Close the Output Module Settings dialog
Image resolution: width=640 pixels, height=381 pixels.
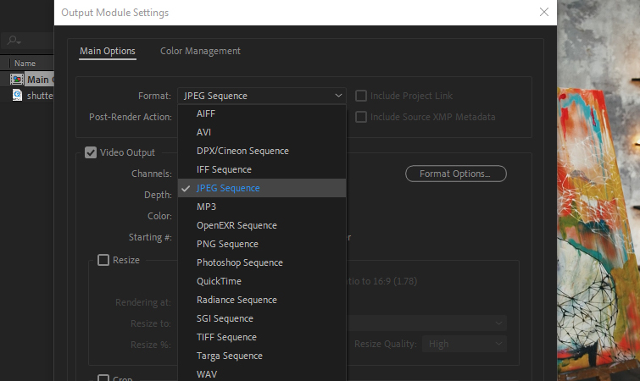coord(543,12)
